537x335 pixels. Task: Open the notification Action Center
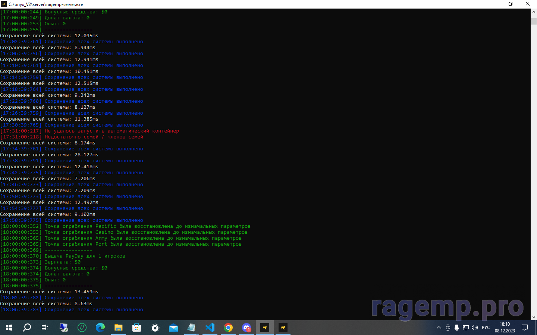pos(525,328)
